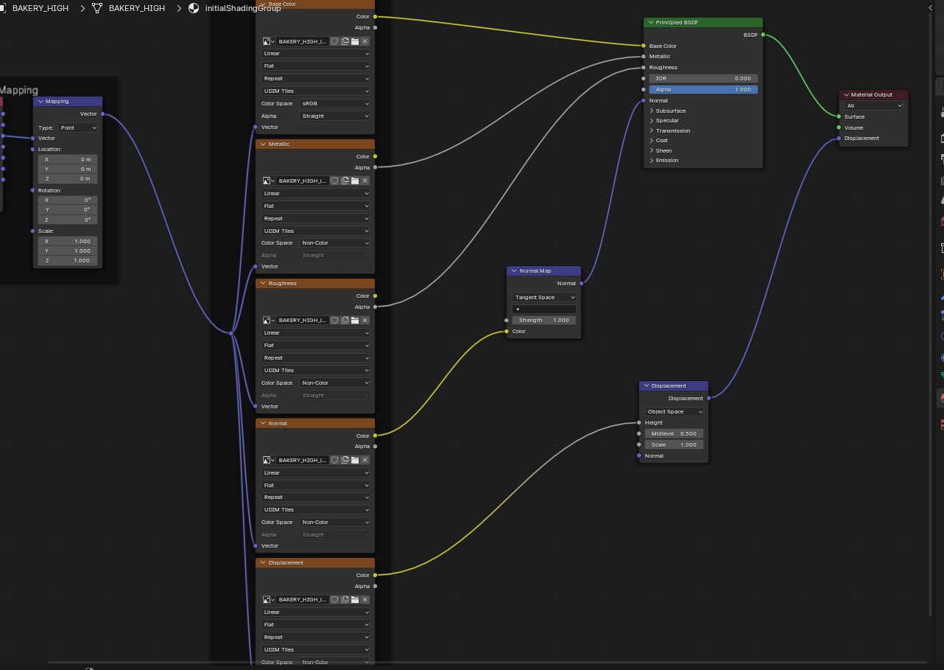This screenshot has width=944, height=670.
Task: Expand Sheen panel in Principled BSDF
Action: pyautogui.click(x=652, y=150)
